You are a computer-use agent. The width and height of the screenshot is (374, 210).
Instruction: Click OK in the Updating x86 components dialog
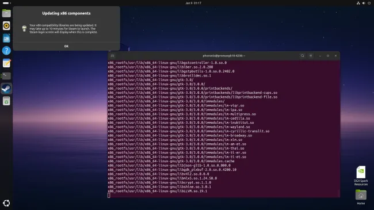tap(66, 46)
